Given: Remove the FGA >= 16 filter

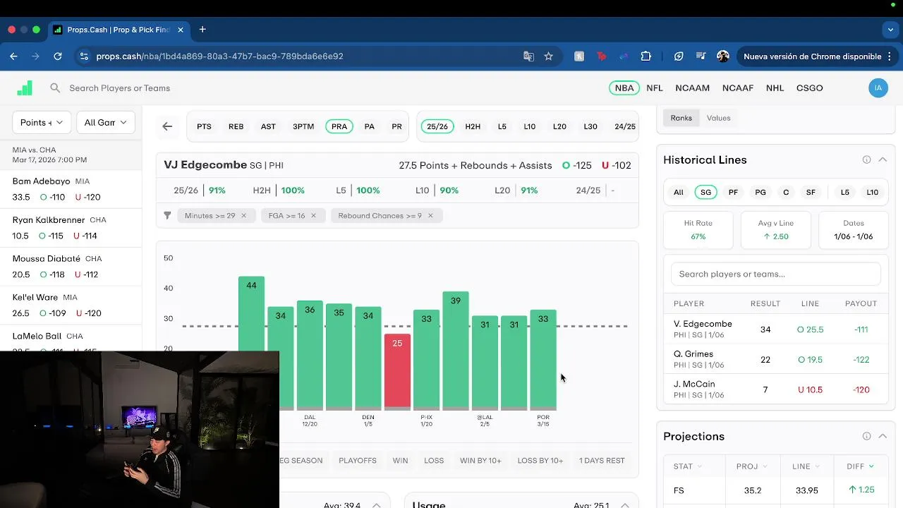Looking at the screenshot, I should [x=313, y=215].
